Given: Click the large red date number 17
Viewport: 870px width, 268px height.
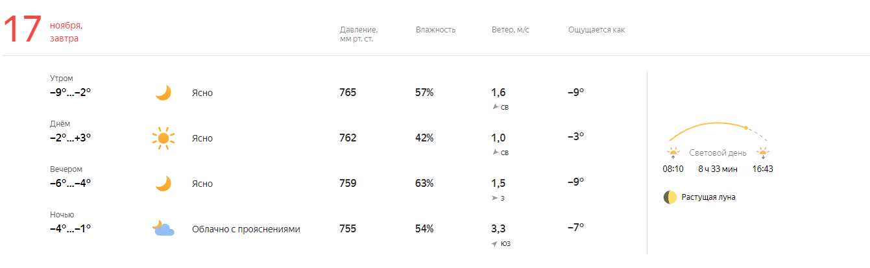Looking at the screenshot, I should (23, 31).
